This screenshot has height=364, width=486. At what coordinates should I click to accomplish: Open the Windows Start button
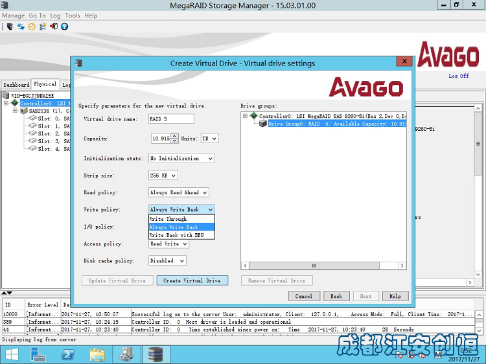coord(12,354)
